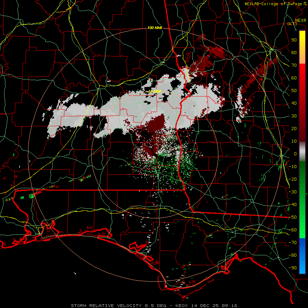The height and width of the screenshot is (308, 308).
Task: Click the -30 value on velocity scale
Action: point(293,192)
